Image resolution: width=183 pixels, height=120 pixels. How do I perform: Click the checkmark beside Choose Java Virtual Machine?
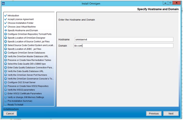5,26
